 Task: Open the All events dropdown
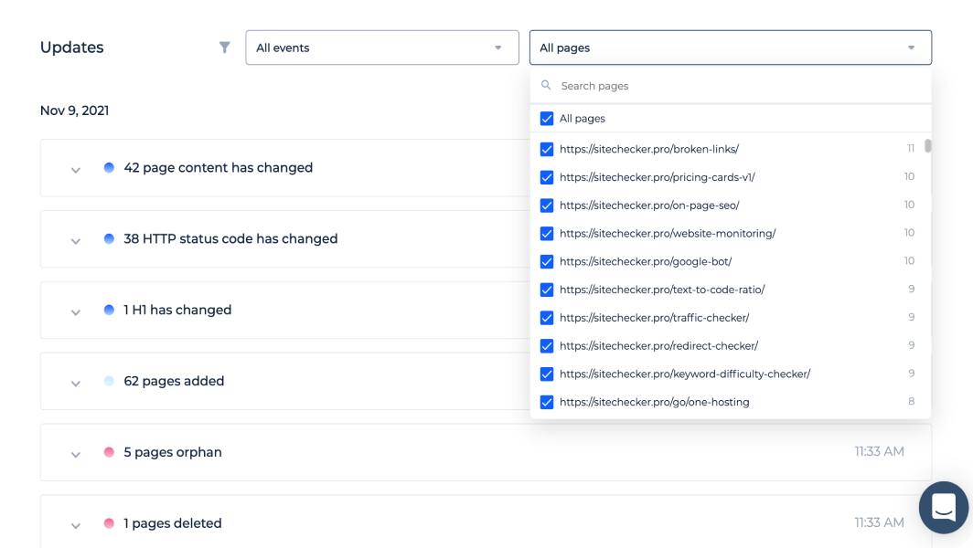pyautogui.click(x=382, y=47)
